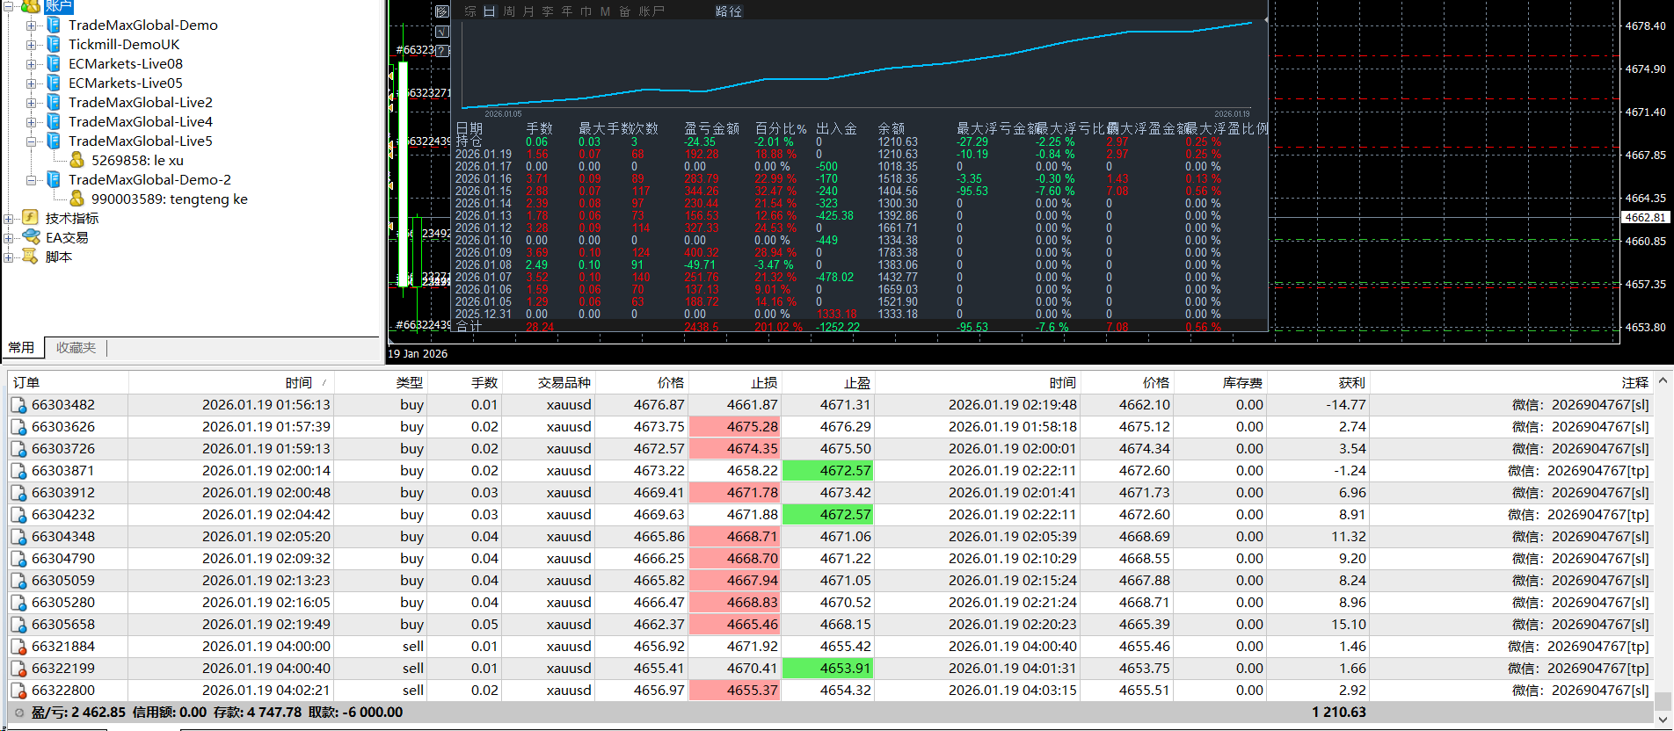1674x731 pixels.
Task: Sort trades by the 获利 profit column header
Action: (1350, 382)
